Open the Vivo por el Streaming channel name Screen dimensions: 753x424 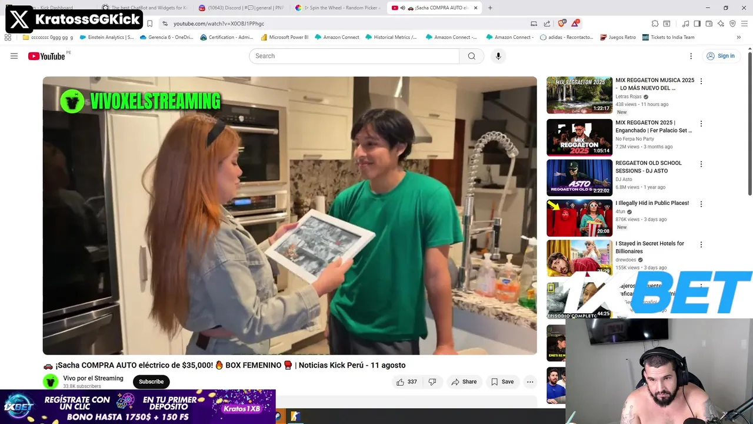tap(94, 378)
